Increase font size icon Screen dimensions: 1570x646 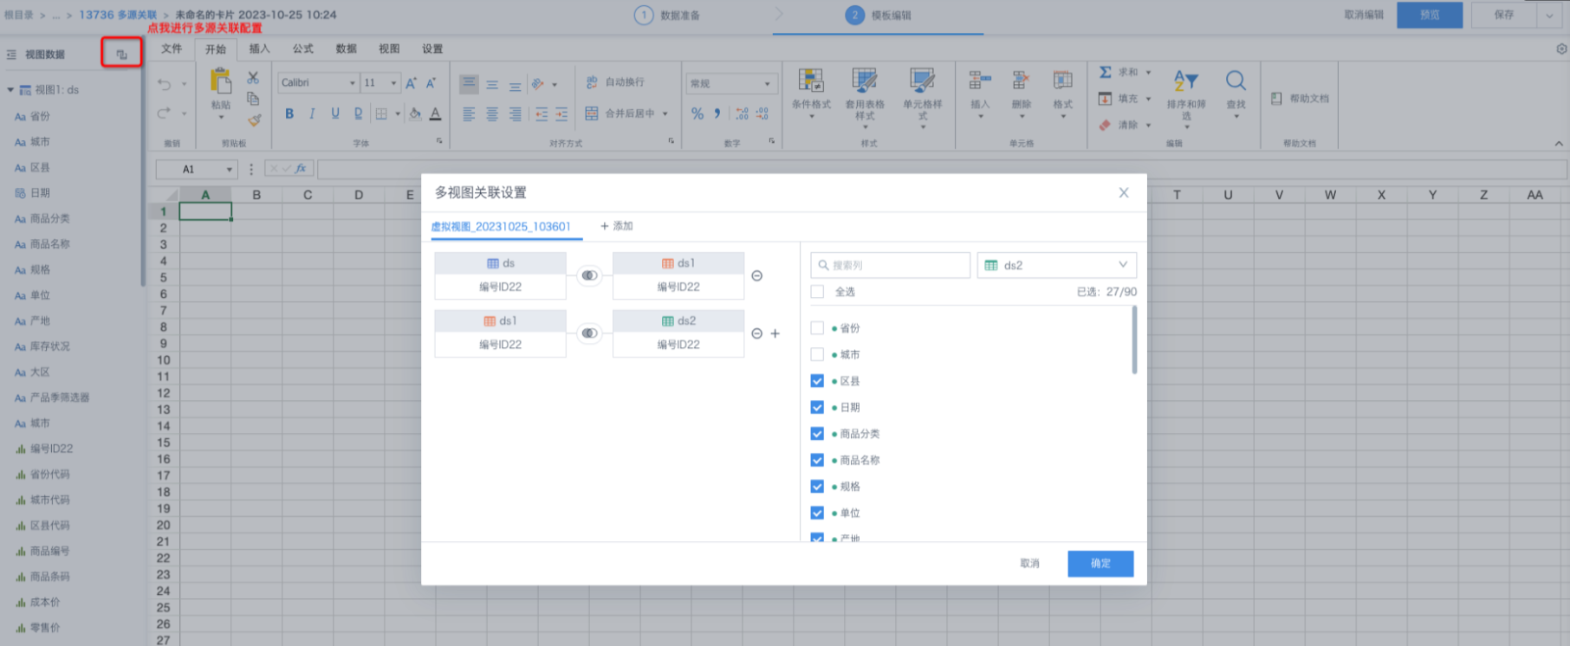point(411,83)
